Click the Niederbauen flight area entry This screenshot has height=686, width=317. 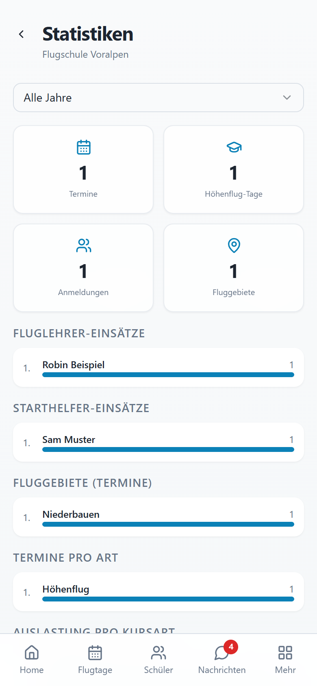coord(158,517)
